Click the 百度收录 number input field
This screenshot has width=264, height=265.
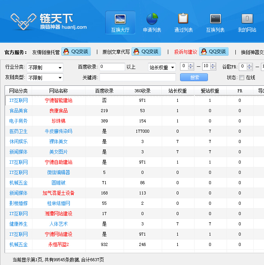click(112, 67)
